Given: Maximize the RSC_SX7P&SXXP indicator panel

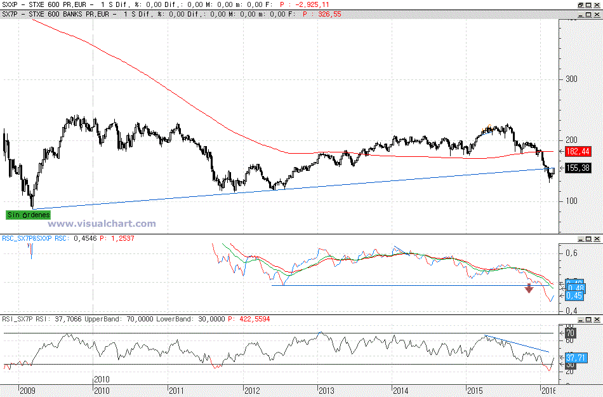Looking at the screenshot, I should tap(589, 239).
